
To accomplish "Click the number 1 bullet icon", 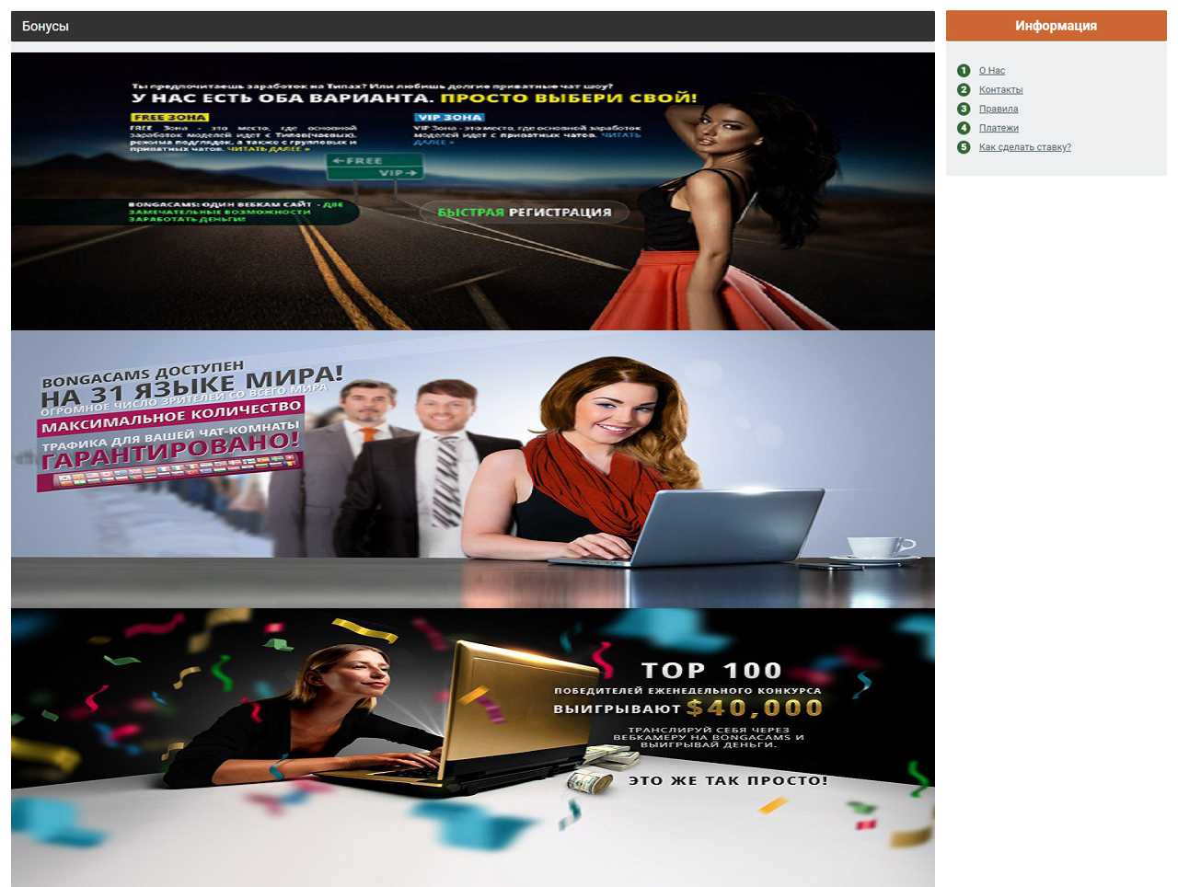I will [x=964, y=71].
